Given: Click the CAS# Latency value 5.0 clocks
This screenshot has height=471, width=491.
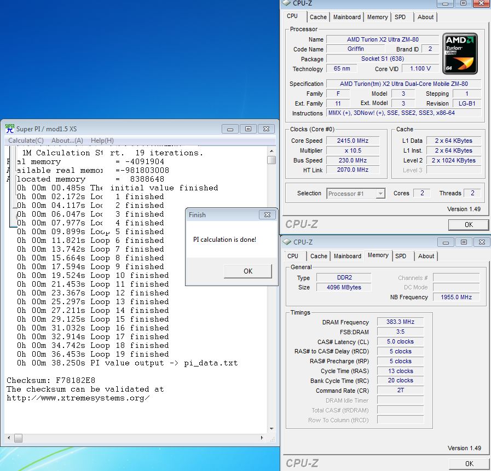Looking at the screenshot, I should coord(400,341).
